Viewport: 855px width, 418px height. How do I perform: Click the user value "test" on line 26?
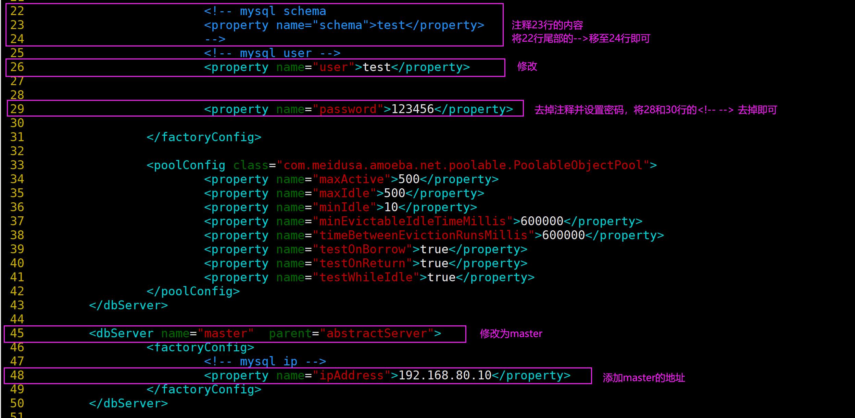pos(377,67)
